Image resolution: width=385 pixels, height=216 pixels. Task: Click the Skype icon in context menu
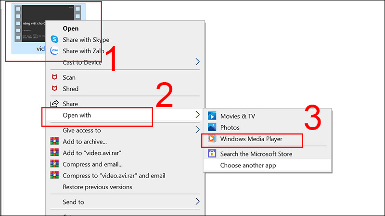click(x=54, y=39)
